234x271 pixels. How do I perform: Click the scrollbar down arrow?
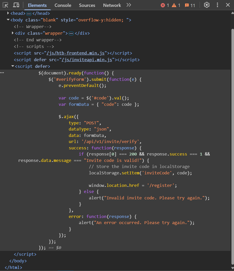[232, 268]
